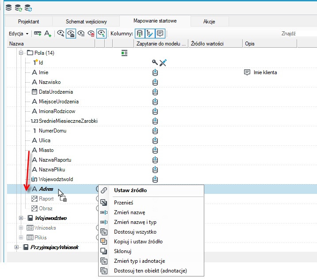Open the Edycja dropdown menu
The height and width of the screenshot is (280, 317).
coord(19,34)
